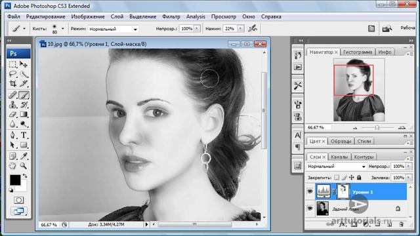Open the Файл menu
The image size is (420, 236).
(x=14, y=16)
